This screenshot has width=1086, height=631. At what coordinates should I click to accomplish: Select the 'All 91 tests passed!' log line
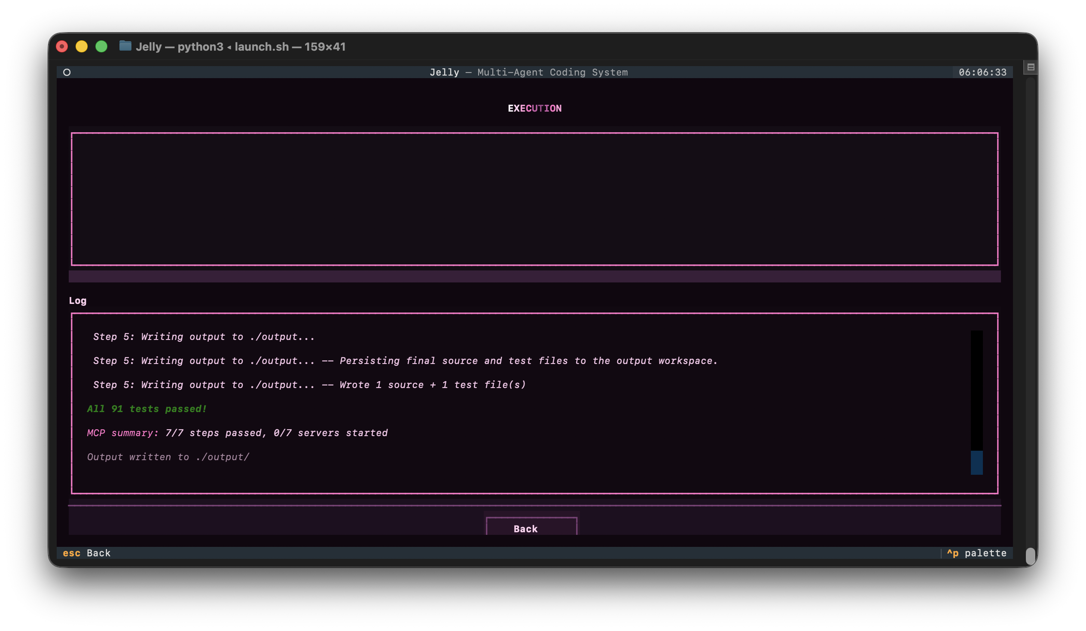147,409
